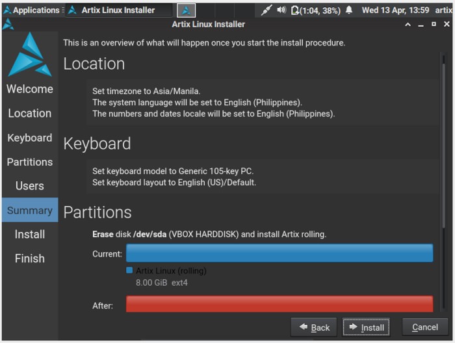Screen dimensions: 455x343
Task: Minimize the Artix Linux Installer window
Action: point(421,25)
